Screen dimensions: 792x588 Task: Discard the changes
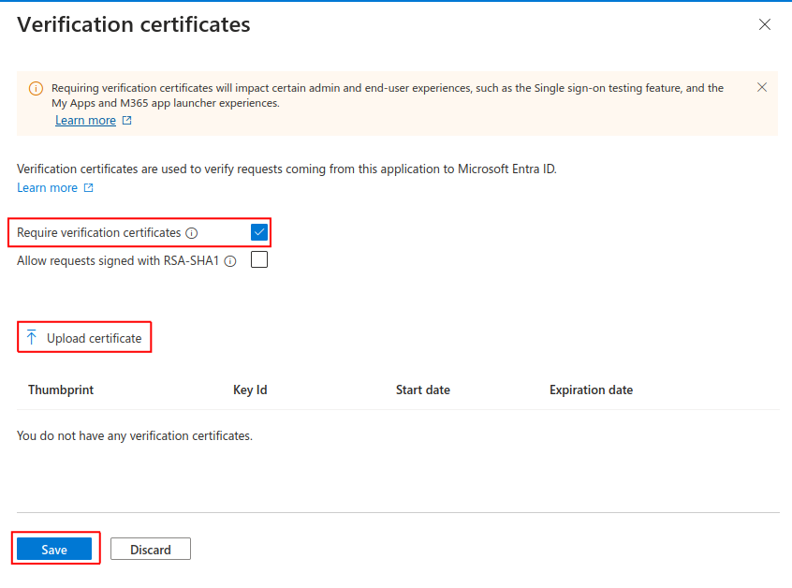click(151, 549)
